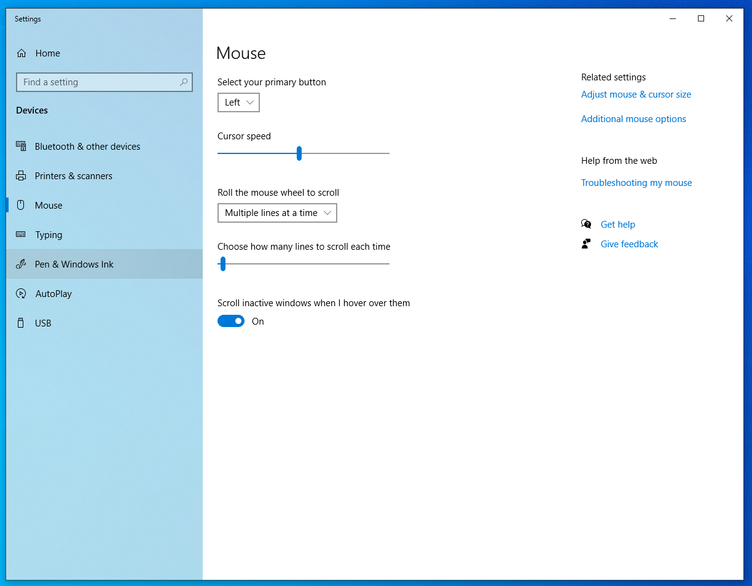
Task: Turn off scroll inactive windows toggle
Action: pyautogui.click(x=231, y=322)
